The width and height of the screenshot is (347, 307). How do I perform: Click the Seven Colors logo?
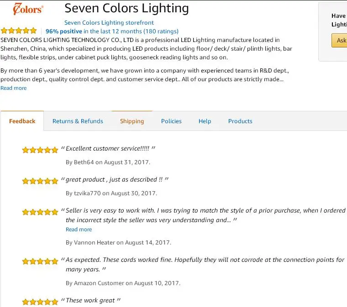tap(28, 10)
